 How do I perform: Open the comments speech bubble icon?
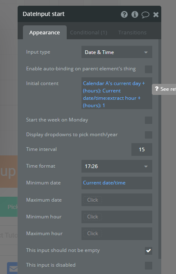tap(145, 15)
